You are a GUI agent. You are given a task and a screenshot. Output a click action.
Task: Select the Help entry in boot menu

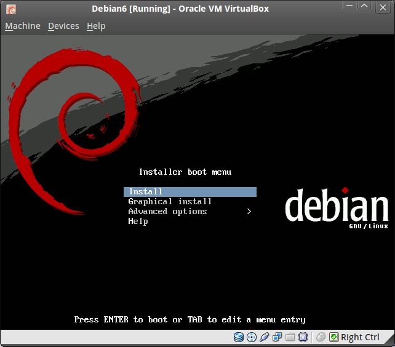(x=138, y=221)
